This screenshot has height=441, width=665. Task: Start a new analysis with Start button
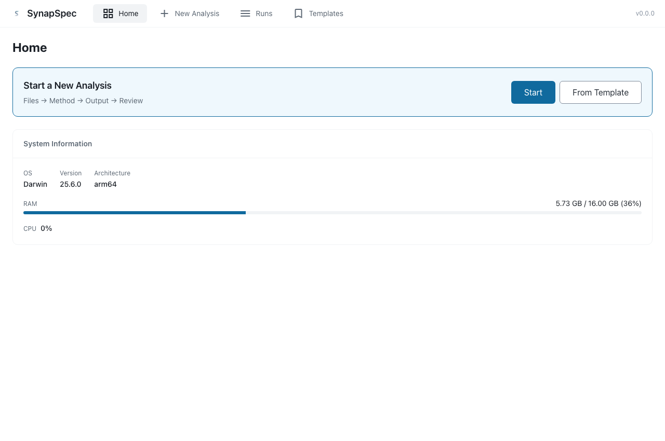click(x=533, y=92)
